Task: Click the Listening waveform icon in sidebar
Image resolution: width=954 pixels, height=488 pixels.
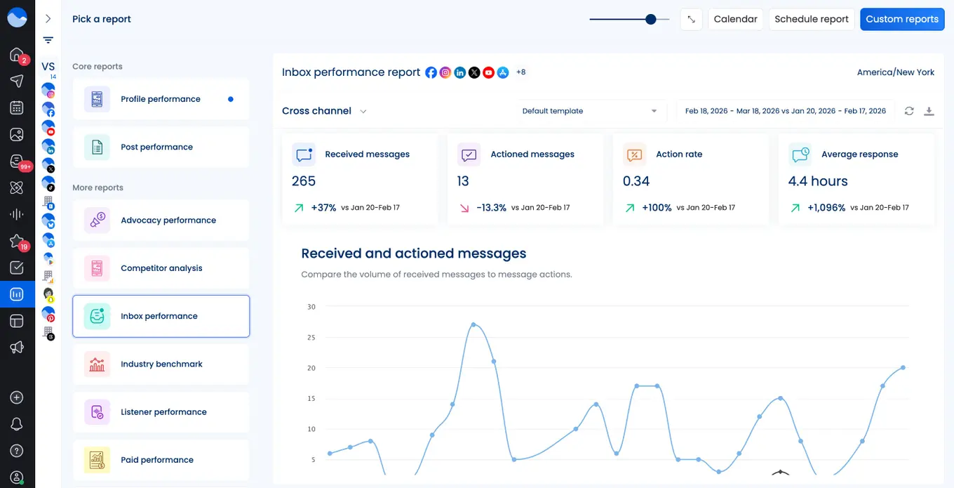Action: click(17, 213)
